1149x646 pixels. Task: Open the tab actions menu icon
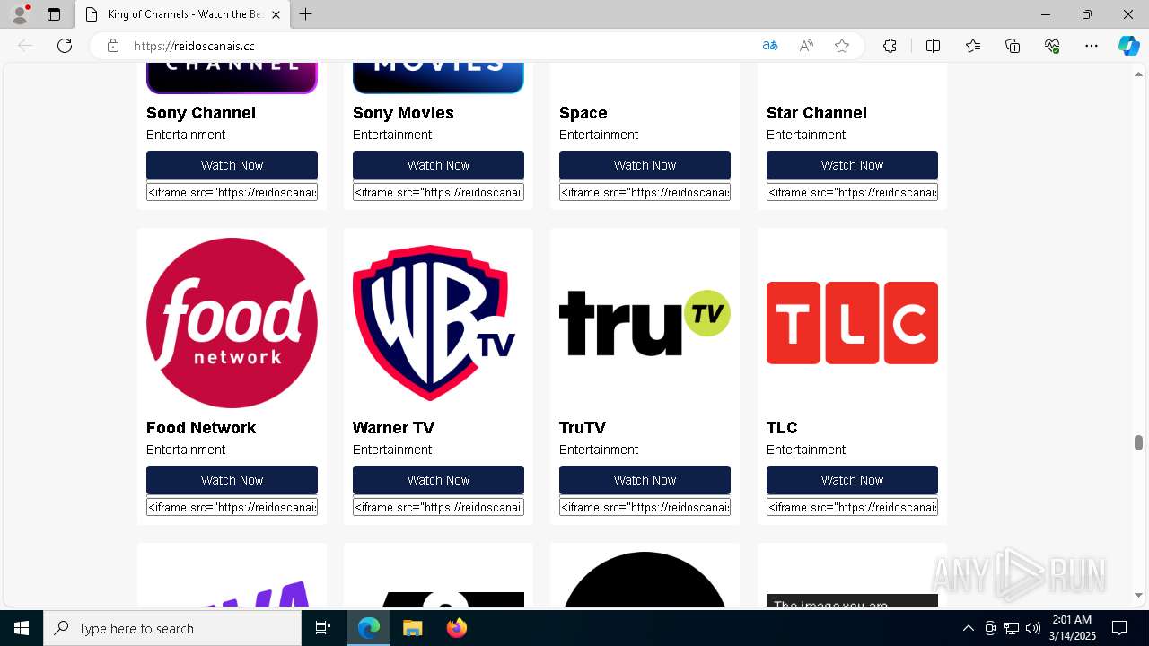coord(54,14)
